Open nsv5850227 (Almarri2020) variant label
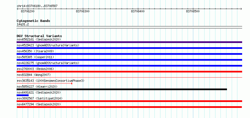The image size is (250, 118). (37, 87)
